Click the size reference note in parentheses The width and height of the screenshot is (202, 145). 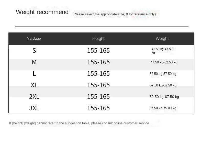pyautogui.click(x=114, y=14)
